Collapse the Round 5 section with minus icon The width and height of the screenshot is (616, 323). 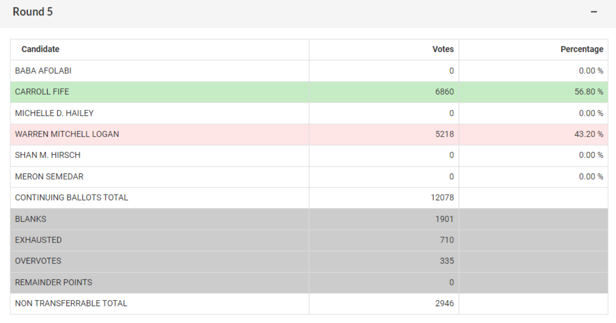click(x=594, y=12)
